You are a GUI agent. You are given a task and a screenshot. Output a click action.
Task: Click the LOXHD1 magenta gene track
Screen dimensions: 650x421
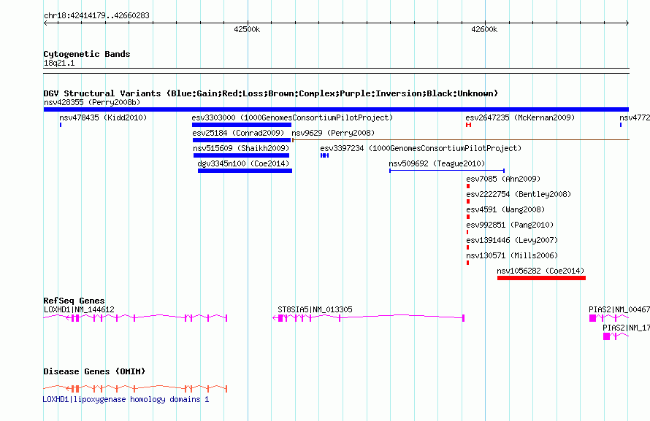pyautogui.click(x=135, y=318)
